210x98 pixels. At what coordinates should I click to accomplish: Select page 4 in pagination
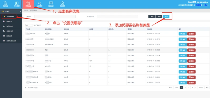pyautogui.click(x=192, y=87)
